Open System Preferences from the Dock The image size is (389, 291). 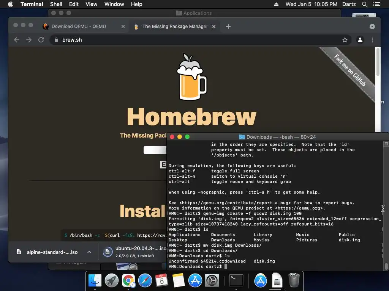212,280
